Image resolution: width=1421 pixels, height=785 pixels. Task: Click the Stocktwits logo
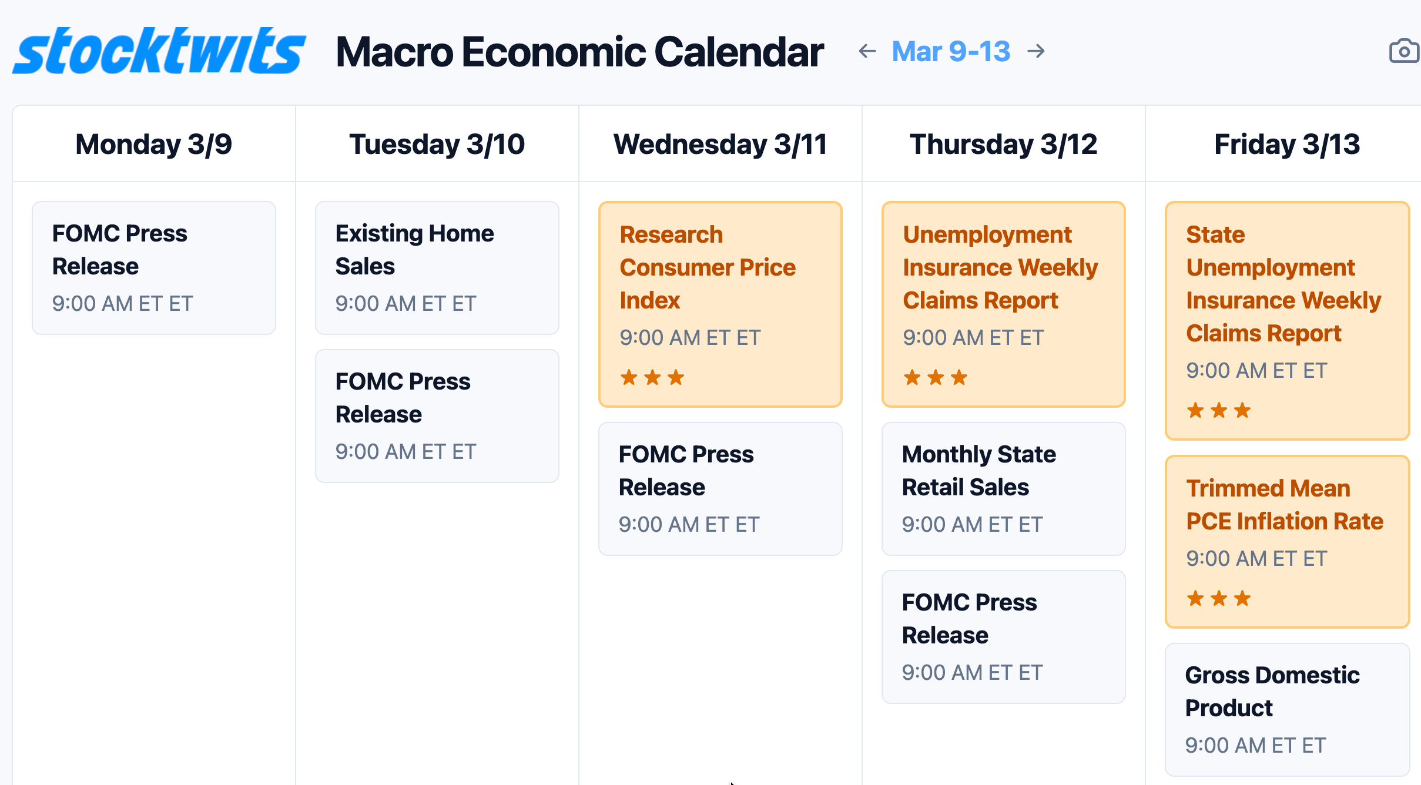pyautogui.click(x=159, y=51)
